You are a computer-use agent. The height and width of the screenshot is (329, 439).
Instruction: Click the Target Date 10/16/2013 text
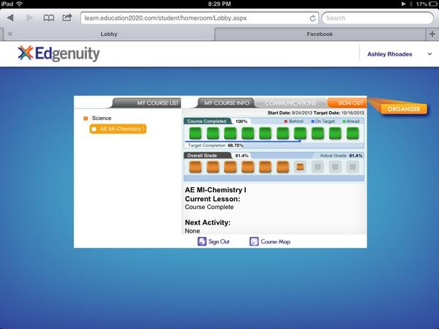339,113
